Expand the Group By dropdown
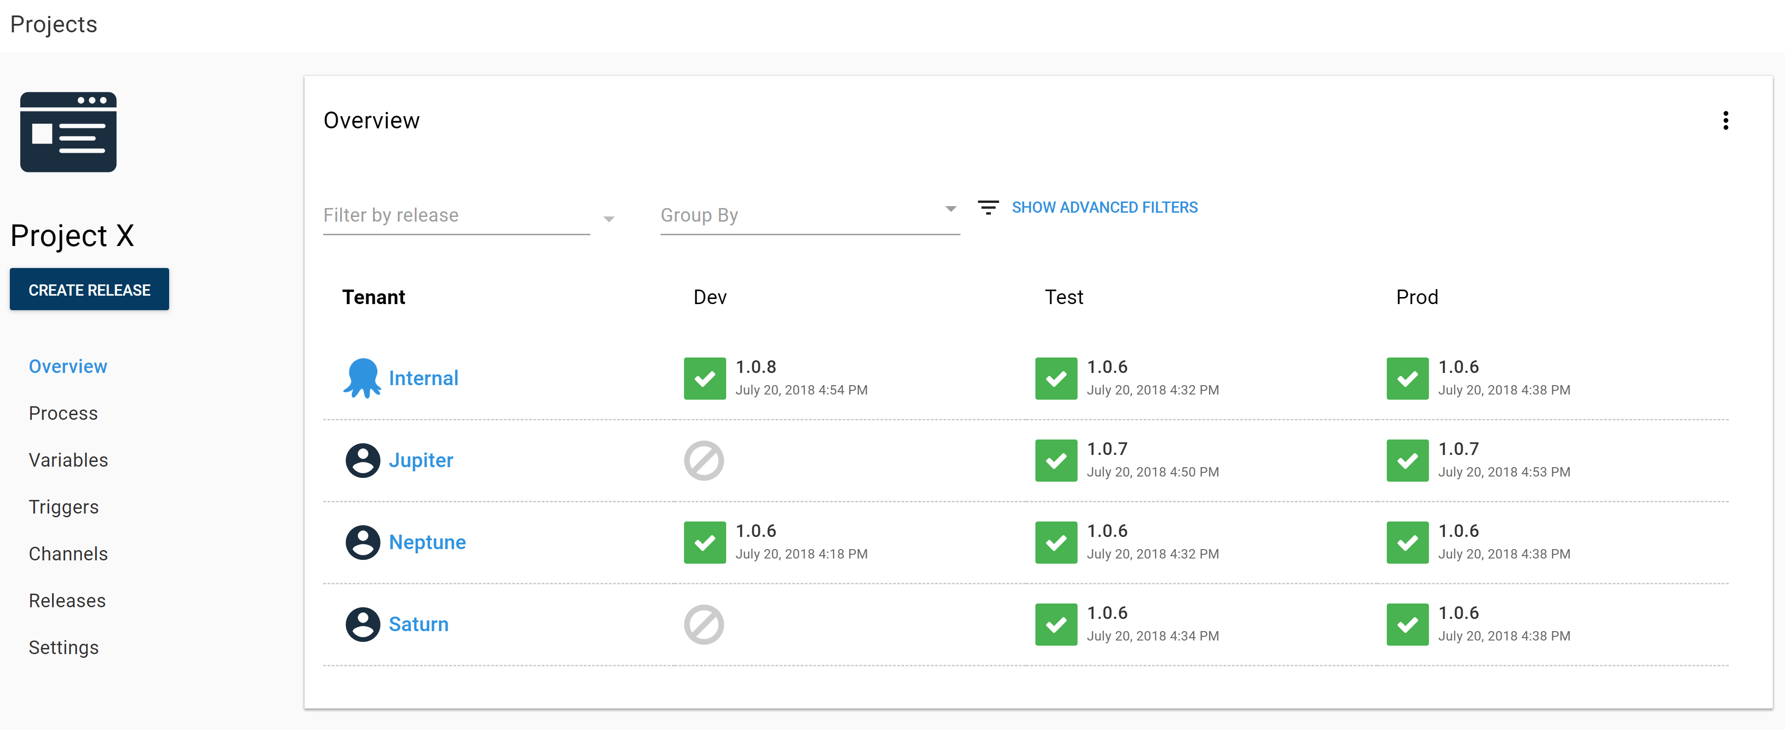Screen dimensions: 1785x730 (950, 209)
